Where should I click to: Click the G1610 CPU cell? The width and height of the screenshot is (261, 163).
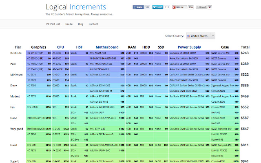point(61,75)
